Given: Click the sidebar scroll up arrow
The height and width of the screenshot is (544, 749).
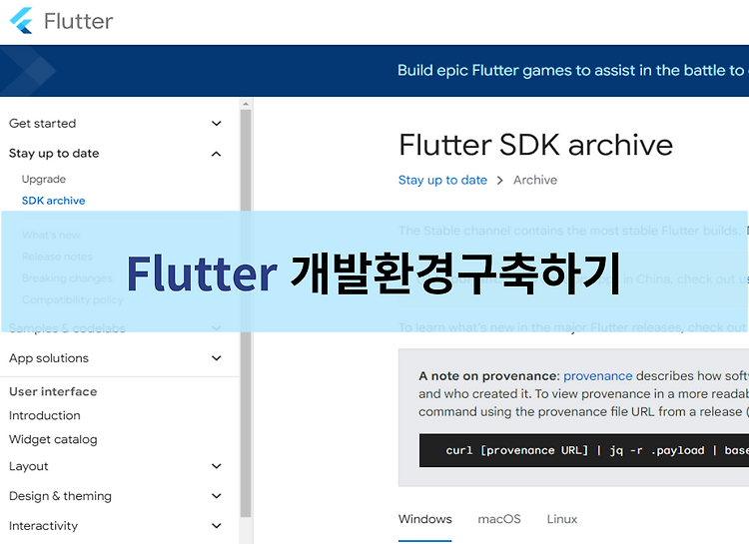Looking at the screenshot, I should coord(246,104).
